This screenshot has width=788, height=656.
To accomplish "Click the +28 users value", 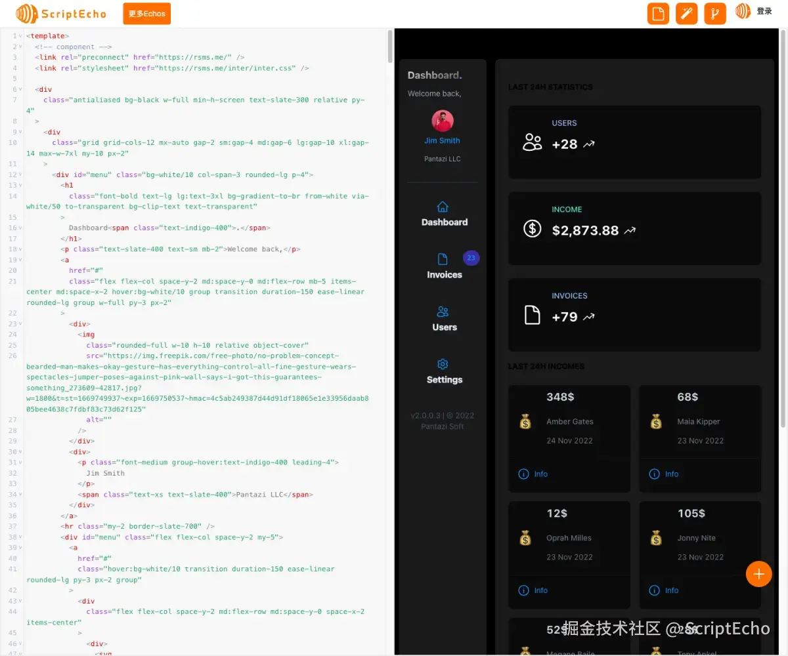I will [x=565, y=144].
